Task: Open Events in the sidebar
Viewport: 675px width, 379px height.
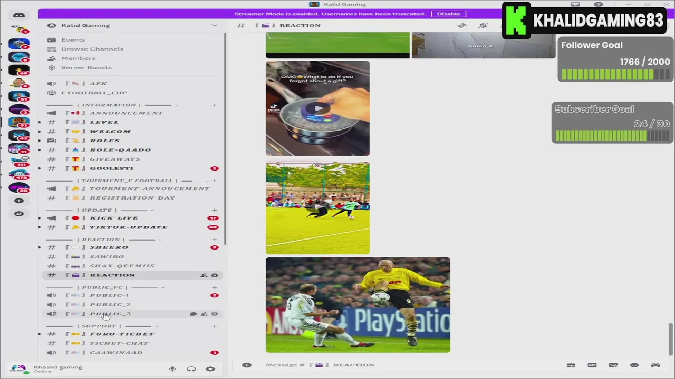Action: pos(132,40)
